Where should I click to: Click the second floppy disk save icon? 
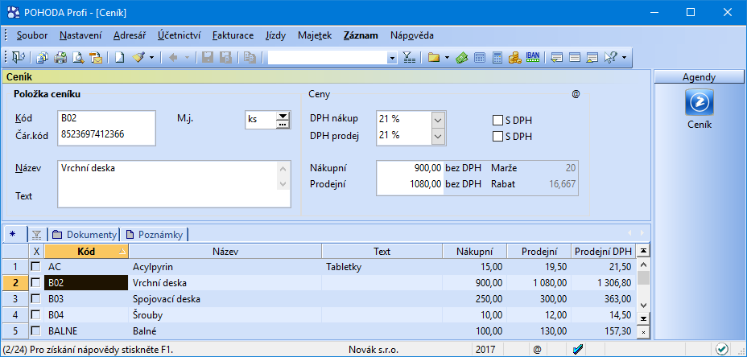tap(225, 58)
